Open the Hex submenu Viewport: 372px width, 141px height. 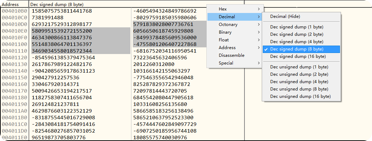pos(234,9)
